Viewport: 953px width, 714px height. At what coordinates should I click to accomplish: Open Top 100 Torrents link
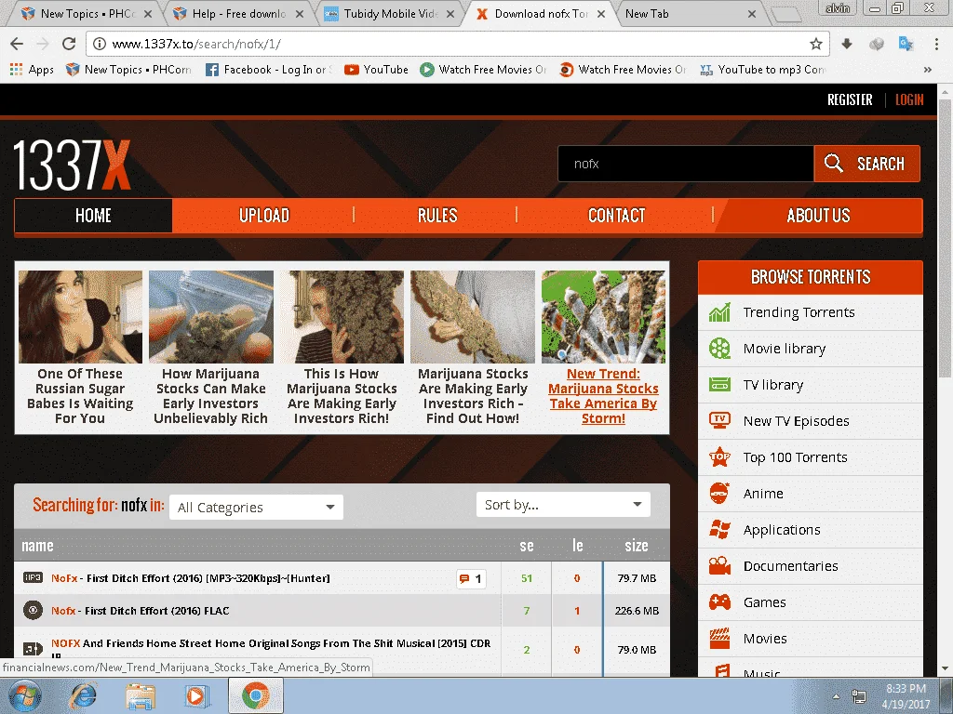(x=795, y=457)
